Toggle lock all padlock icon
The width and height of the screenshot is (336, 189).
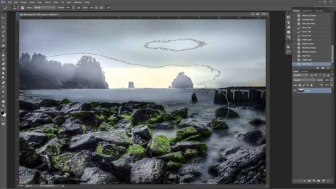pyautogui.click(x=311, y=85)
